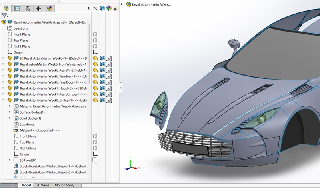Viewport: 320px width, 188px height.
Task: Expand the Week7_Hood<2> component
Action: coord(3,88)
